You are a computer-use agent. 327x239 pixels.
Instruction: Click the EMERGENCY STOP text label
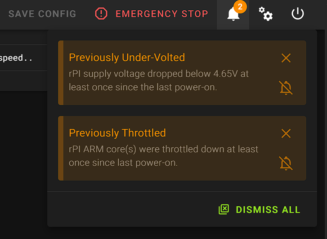coord(161,14)
